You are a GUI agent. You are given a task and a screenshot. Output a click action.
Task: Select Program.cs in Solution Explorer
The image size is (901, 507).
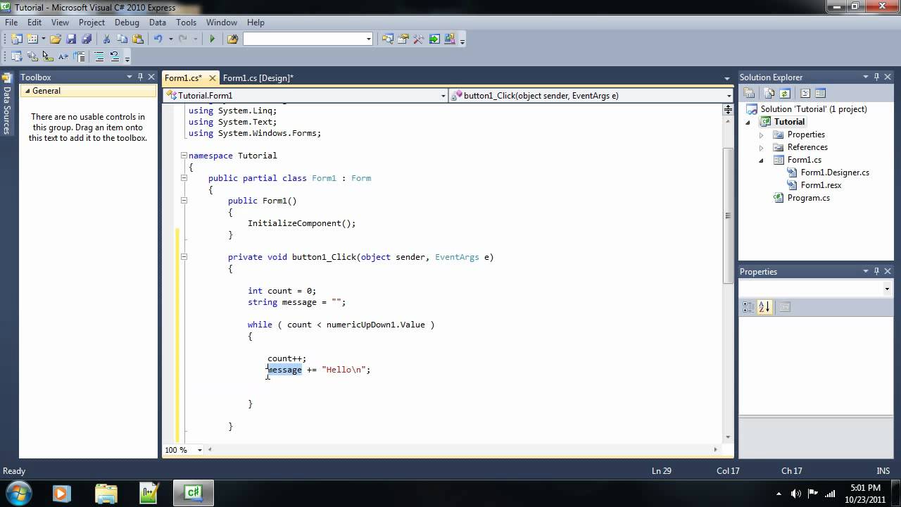[x=808, y=198]
